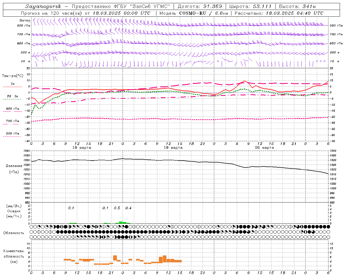The height and width of the screenshot is (275, 344).
Task: Click the '19 марта' date label
Action: point(173,148)
